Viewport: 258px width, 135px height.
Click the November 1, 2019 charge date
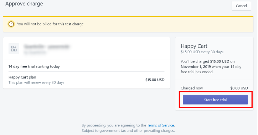click(196, 67)
